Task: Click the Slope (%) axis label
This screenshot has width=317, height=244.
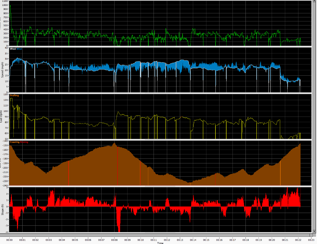Action: click(2, 210)
